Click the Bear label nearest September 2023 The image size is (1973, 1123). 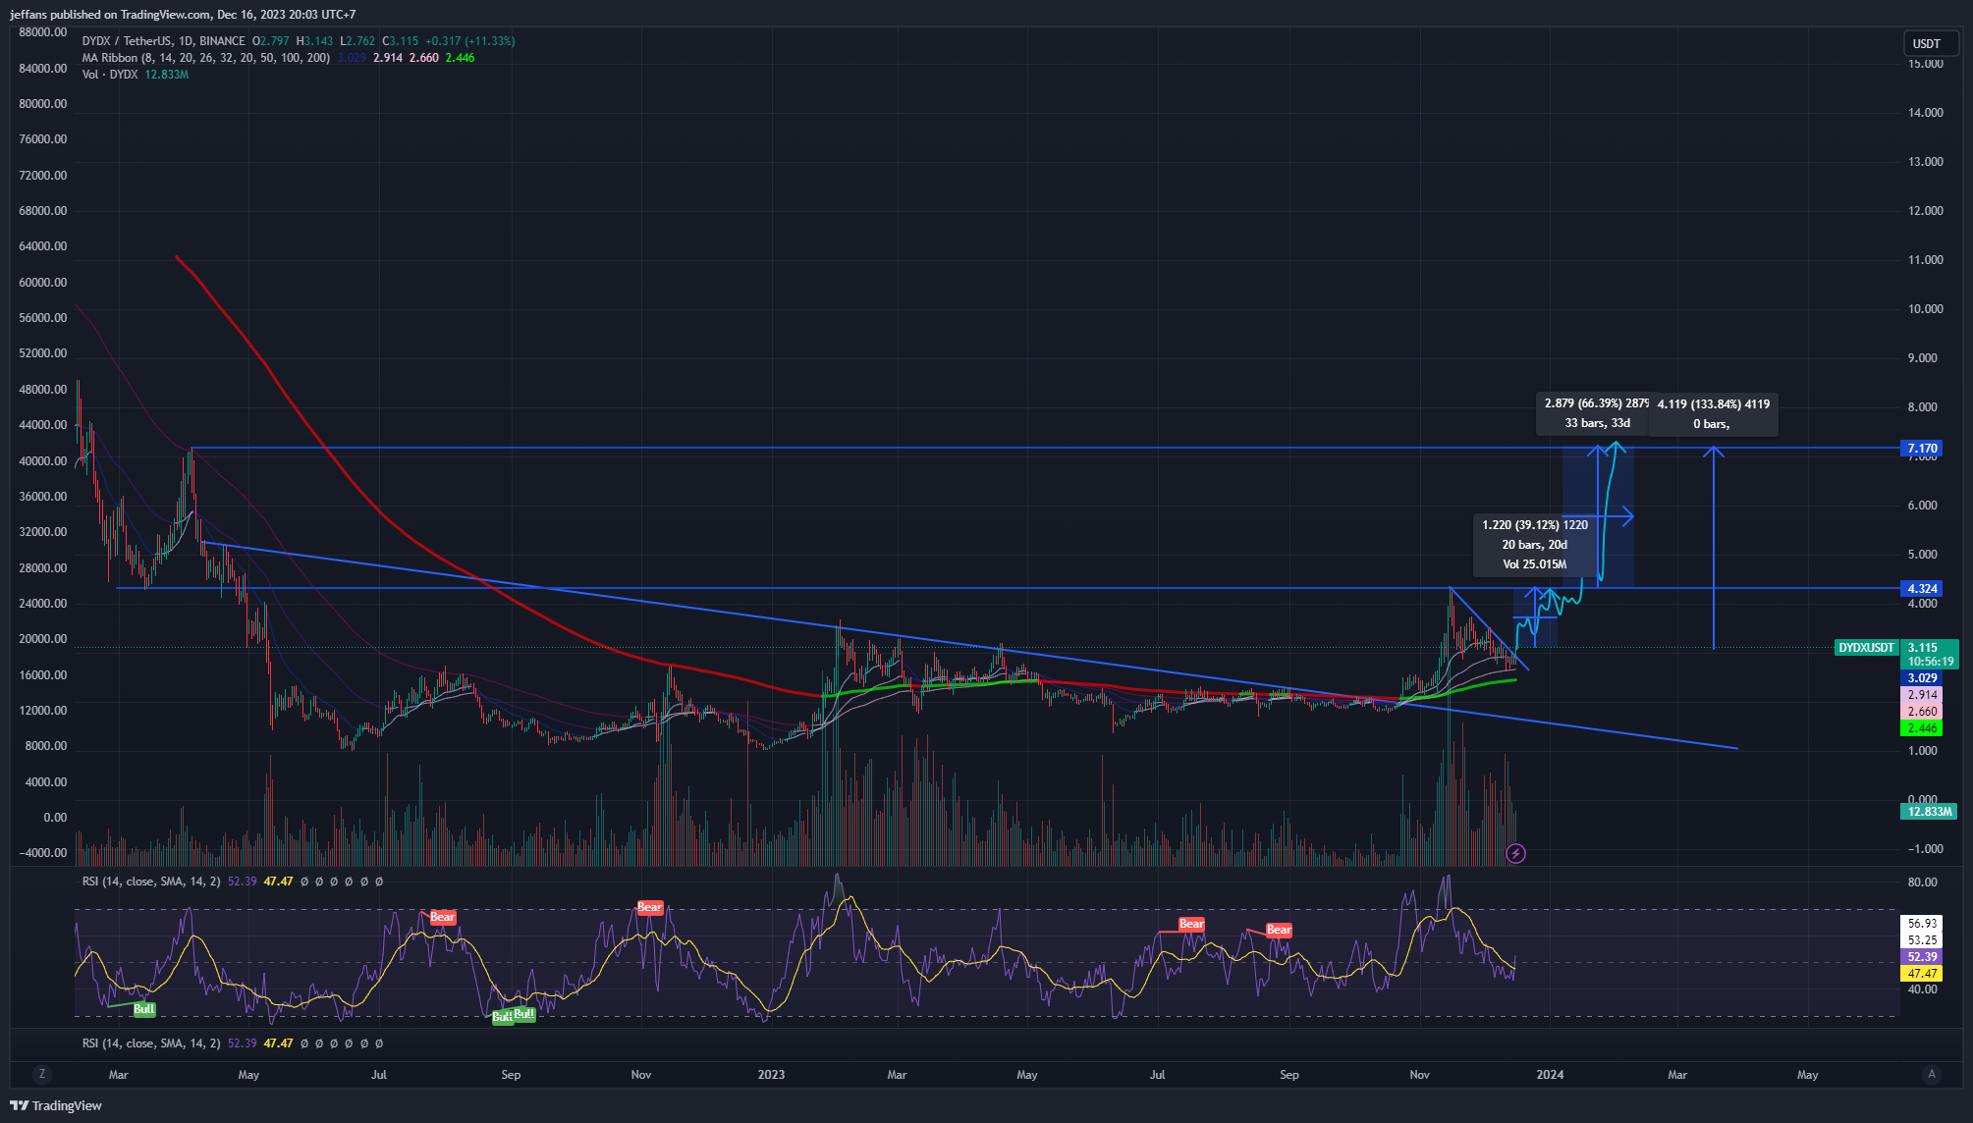click(x=1279, y=930)
